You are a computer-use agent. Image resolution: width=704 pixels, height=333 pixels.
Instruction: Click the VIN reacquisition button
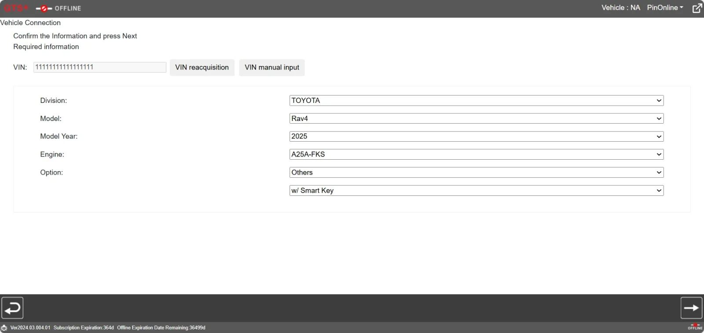(x=202, y=68)
